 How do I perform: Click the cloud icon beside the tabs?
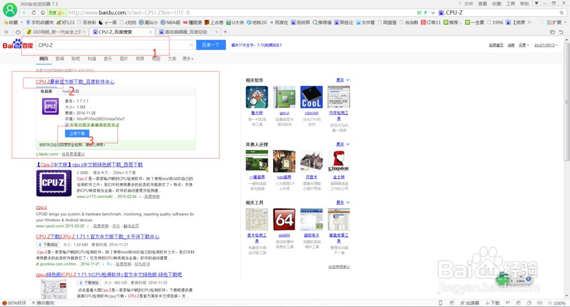(18, 32)
